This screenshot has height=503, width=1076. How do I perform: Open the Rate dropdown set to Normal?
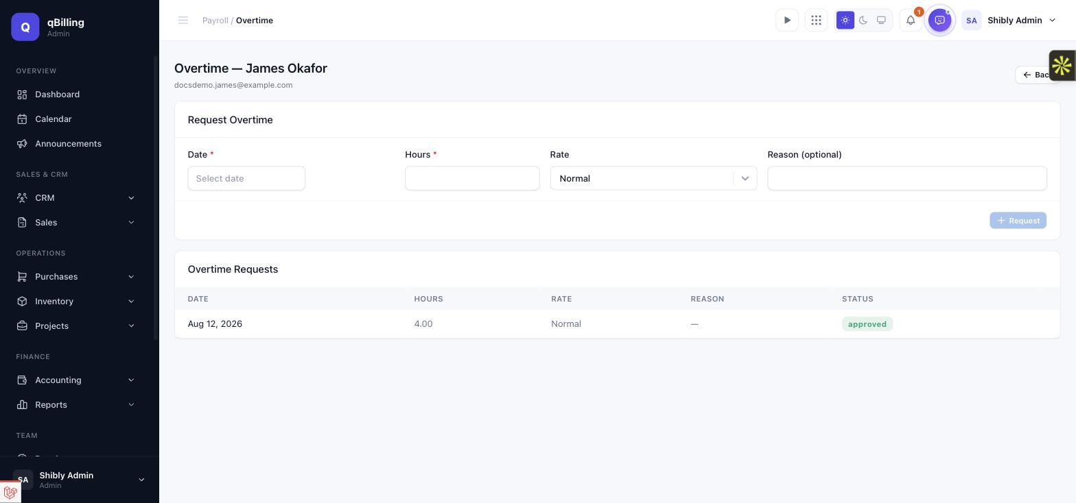tap(653, 178)
